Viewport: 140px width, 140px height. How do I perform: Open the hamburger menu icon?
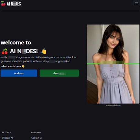136,3
